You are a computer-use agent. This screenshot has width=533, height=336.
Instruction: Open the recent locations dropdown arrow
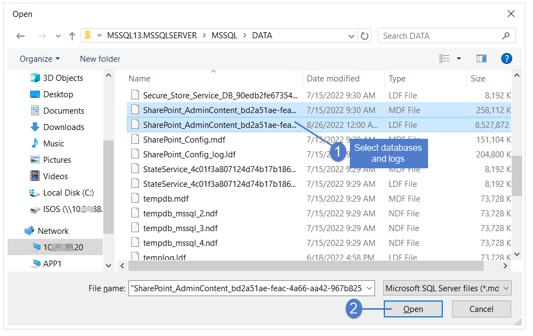click(x=58, y=36)
